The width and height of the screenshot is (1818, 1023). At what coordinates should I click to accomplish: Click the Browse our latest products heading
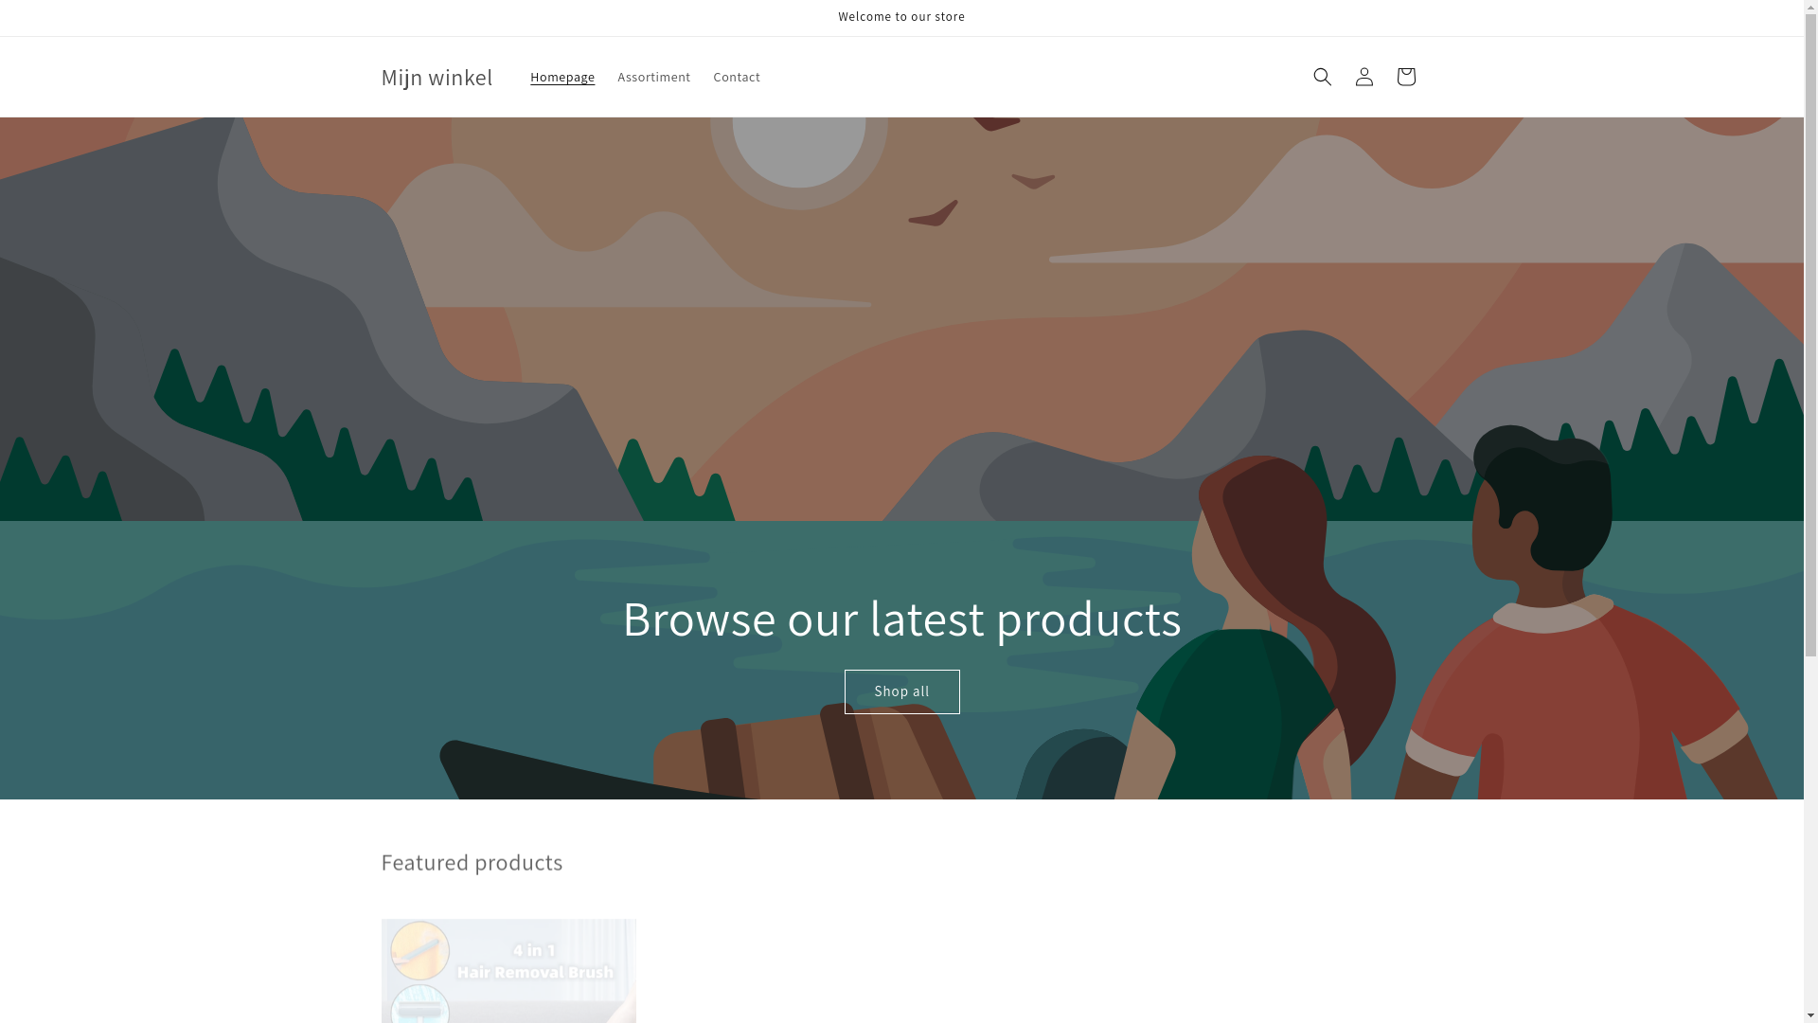tap(901, 618)
